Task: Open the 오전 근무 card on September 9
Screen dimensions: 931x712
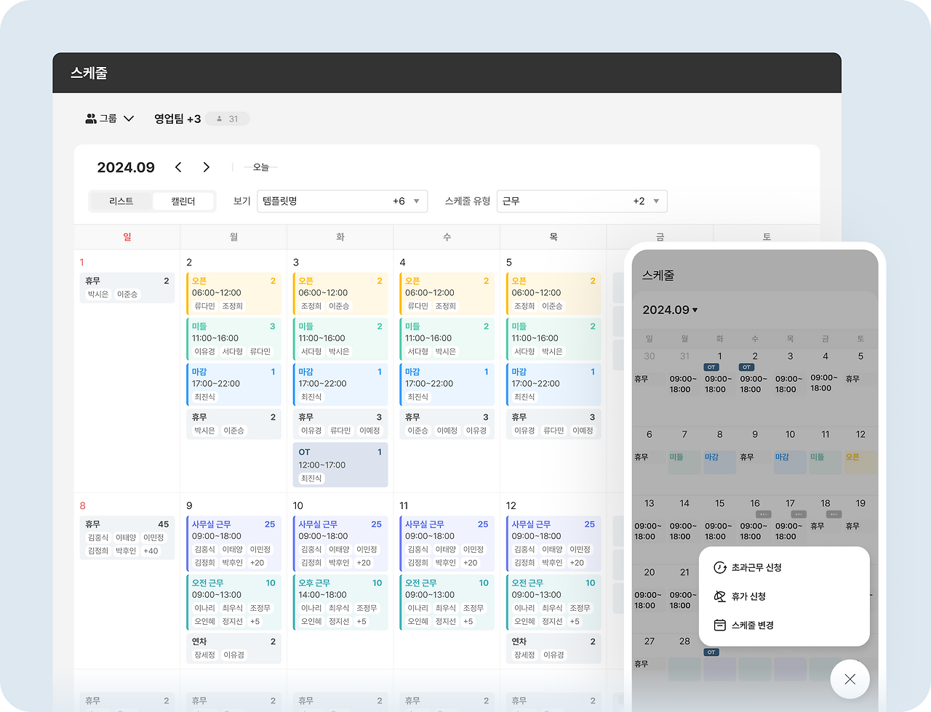Action: 233,602
